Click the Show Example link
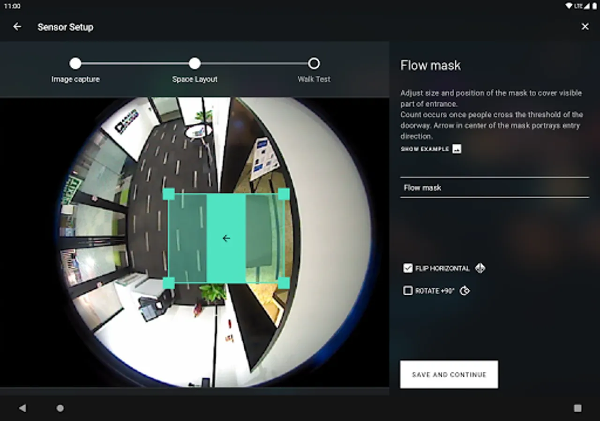 click(425, 149)
